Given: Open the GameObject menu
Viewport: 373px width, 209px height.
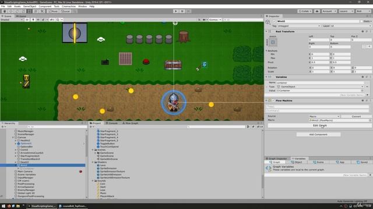Looking at the screenshot, I should tap(30, 6).
